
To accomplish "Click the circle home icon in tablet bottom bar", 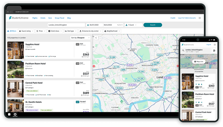I will [x=15, y=114].
